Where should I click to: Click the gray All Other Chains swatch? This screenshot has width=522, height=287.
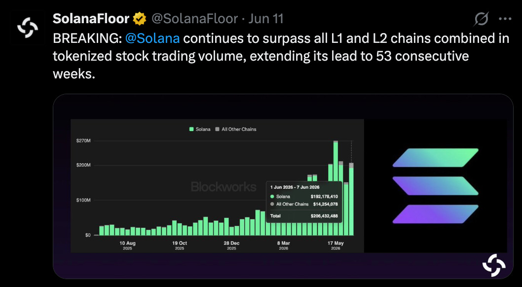(x=218, y=129)
